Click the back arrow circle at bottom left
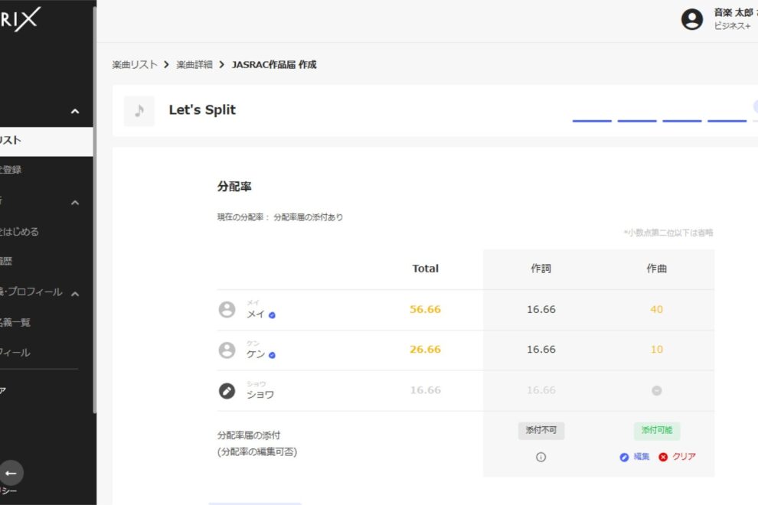This screenshot has width=758, height=505. pyautogui.click(x=12, y=473)
